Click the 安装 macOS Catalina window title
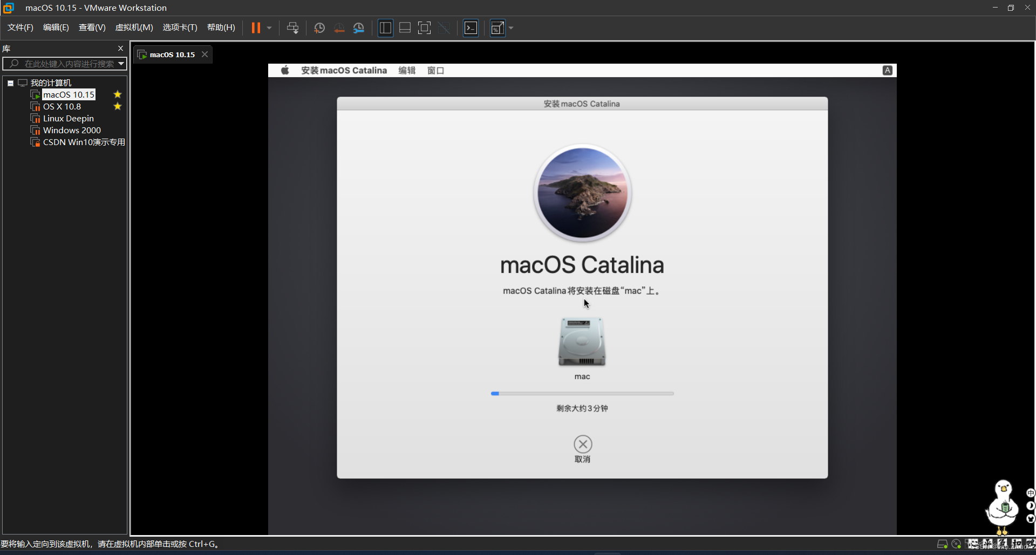Image resolution: width=1036 pixels, height=555 pixels. pos(582,104)
